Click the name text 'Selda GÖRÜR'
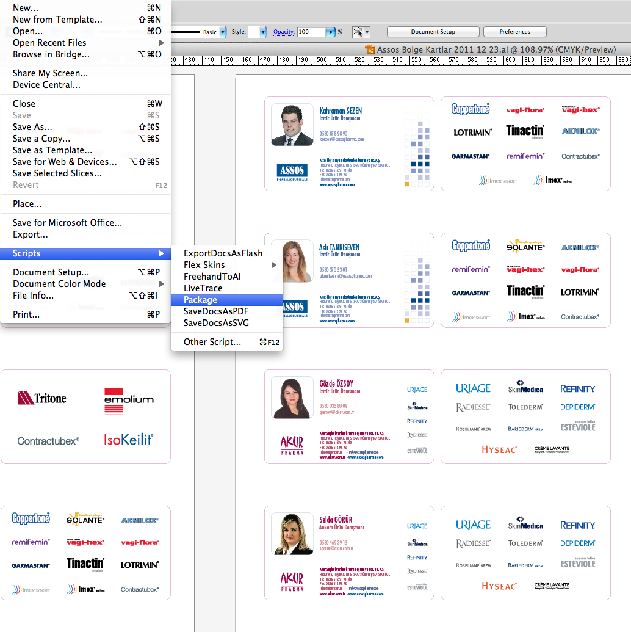 [336, 520]
